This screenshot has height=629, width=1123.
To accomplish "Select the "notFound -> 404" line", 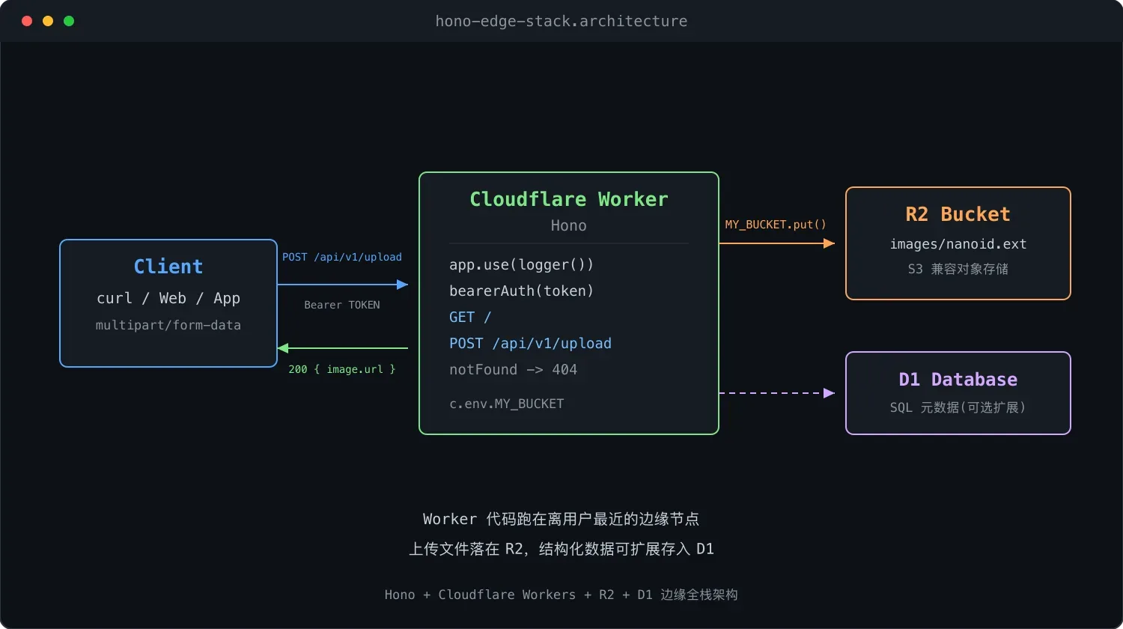I will [514, 369].
